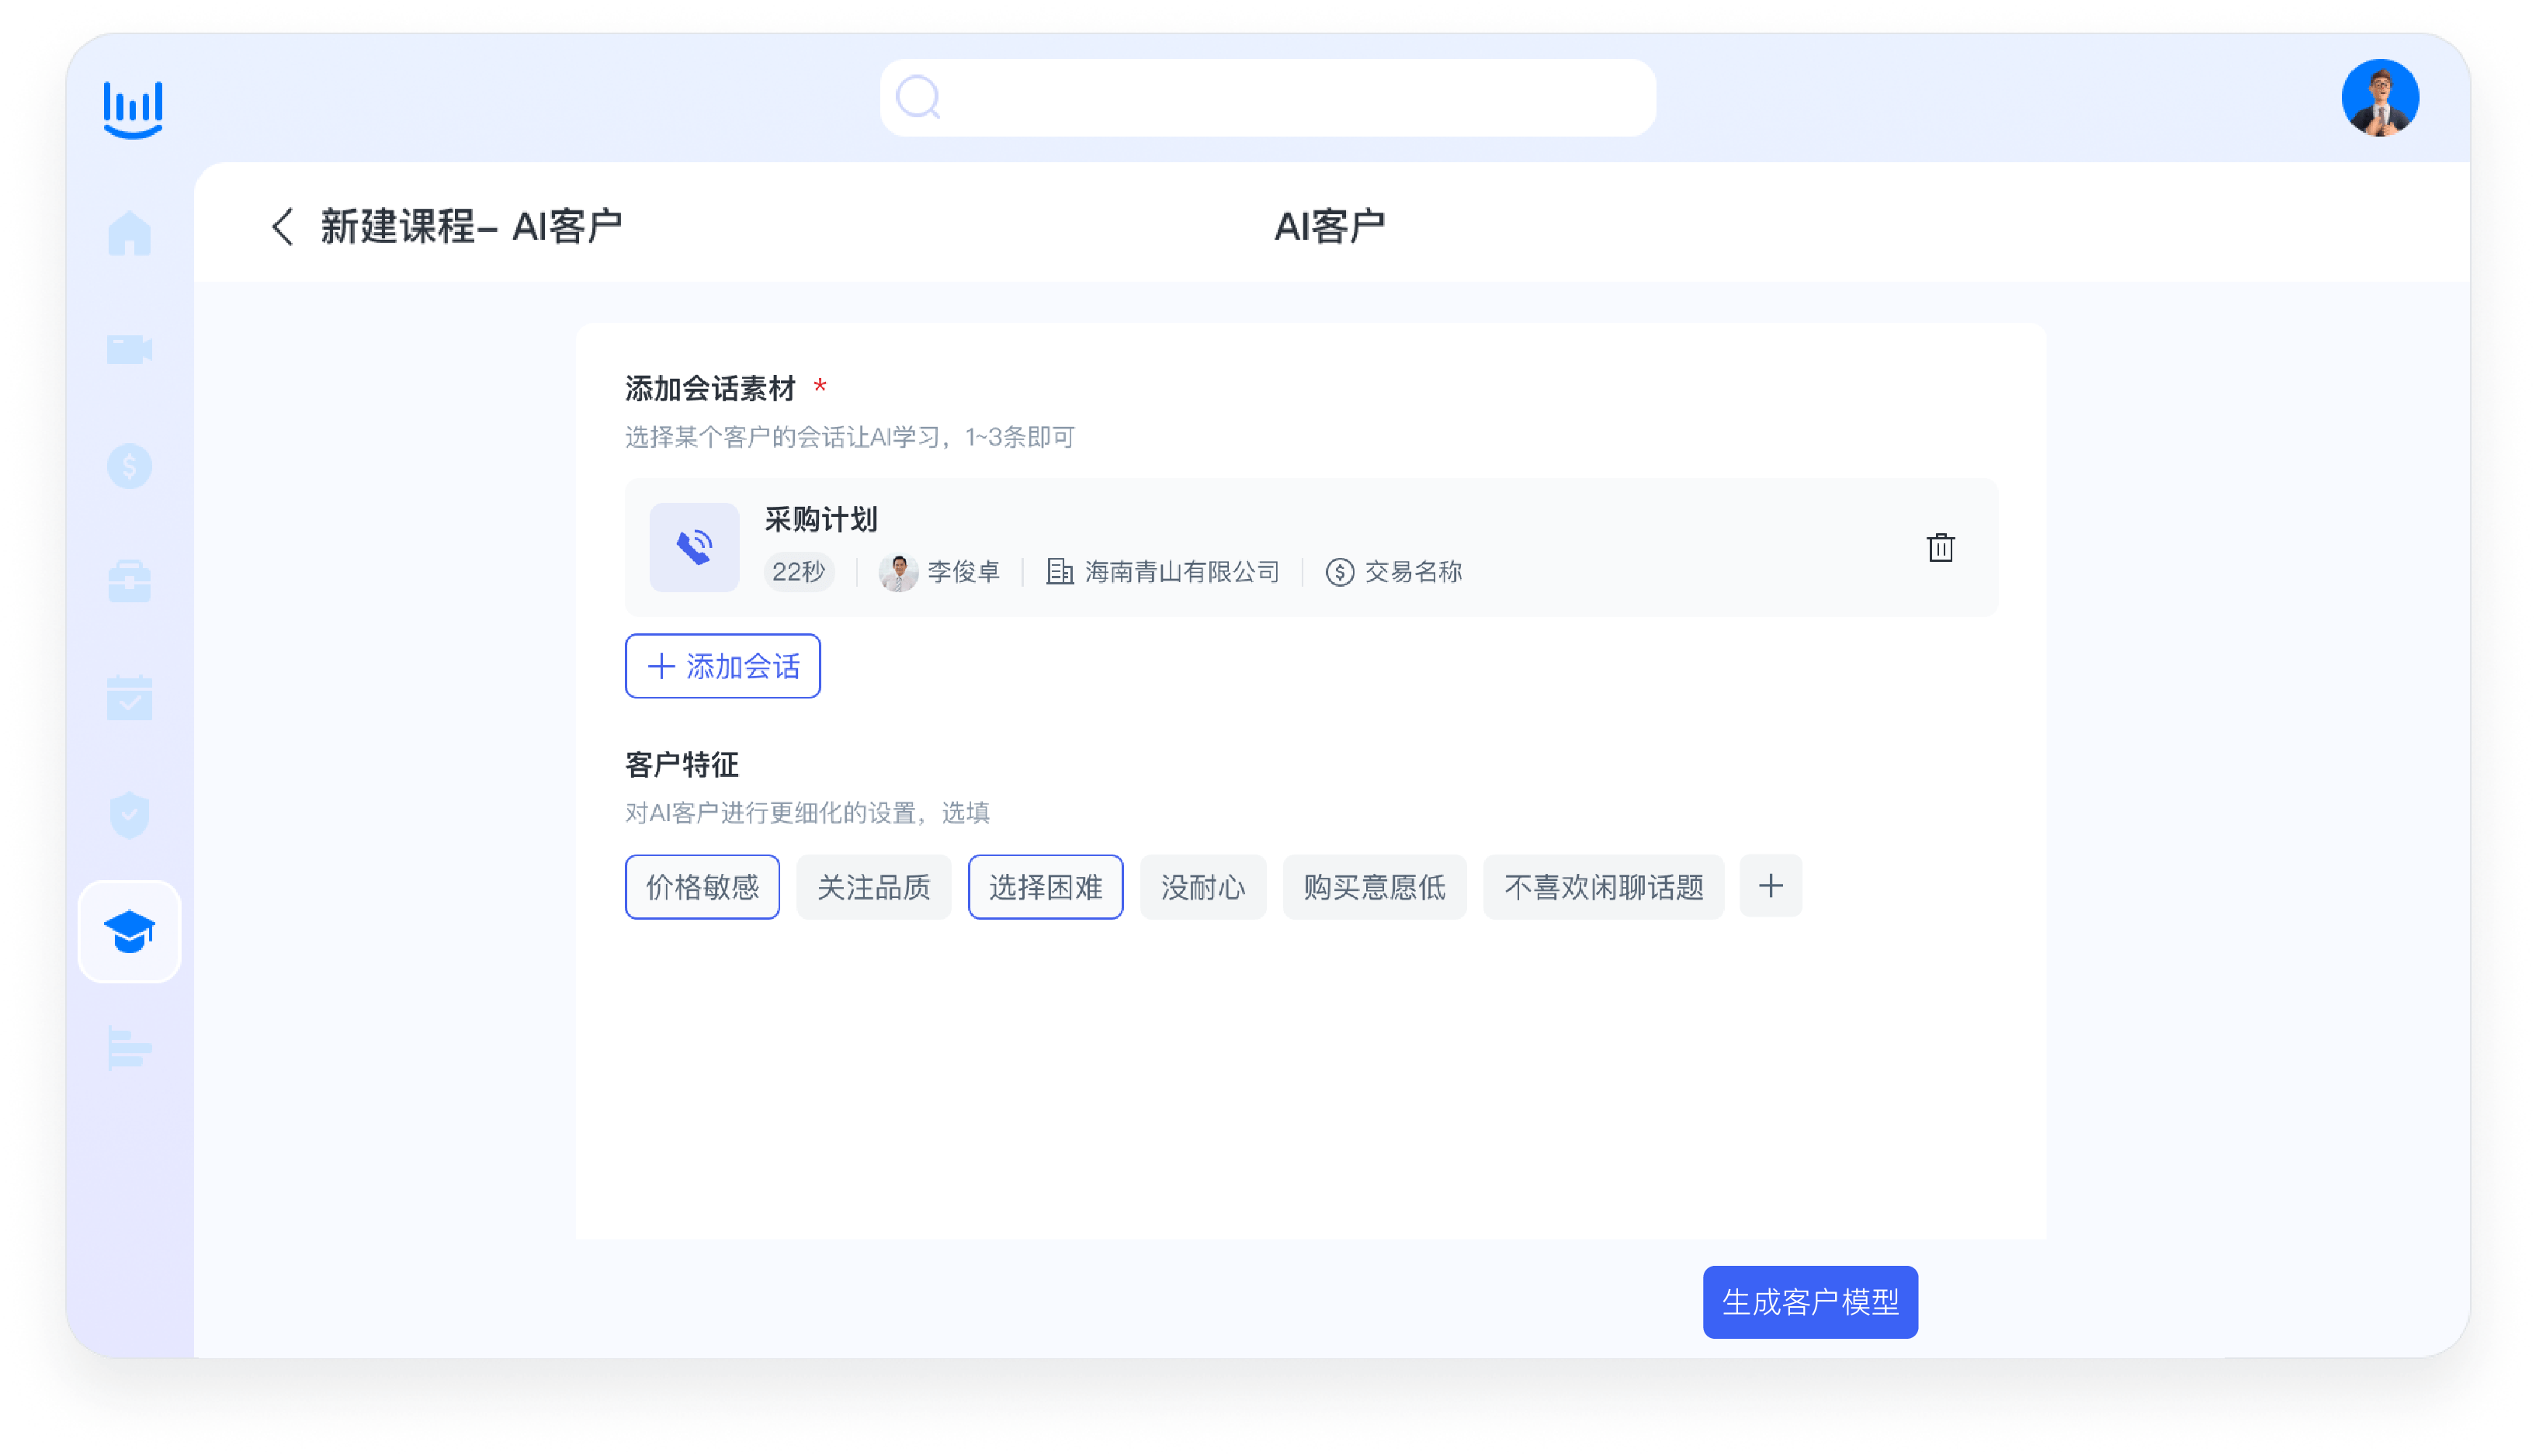This screenshot has width=2536, height=1456.
Task: Select the 关注品质 trait tag
Action: (x=873, y=887)
